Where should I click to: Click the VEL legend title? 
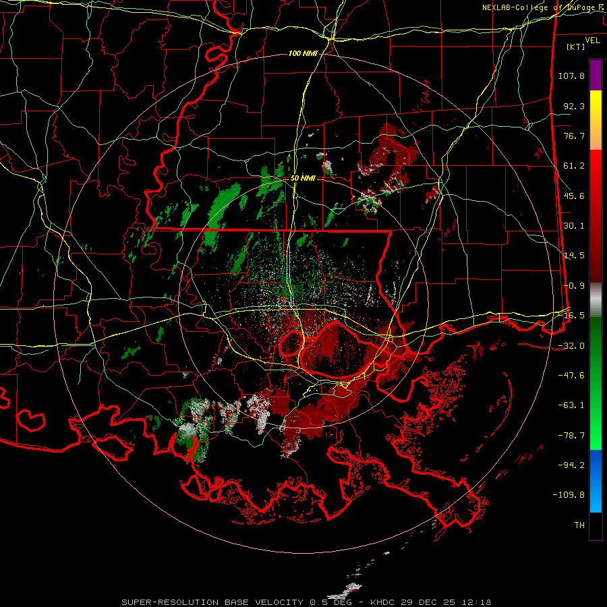coord(592,40)
